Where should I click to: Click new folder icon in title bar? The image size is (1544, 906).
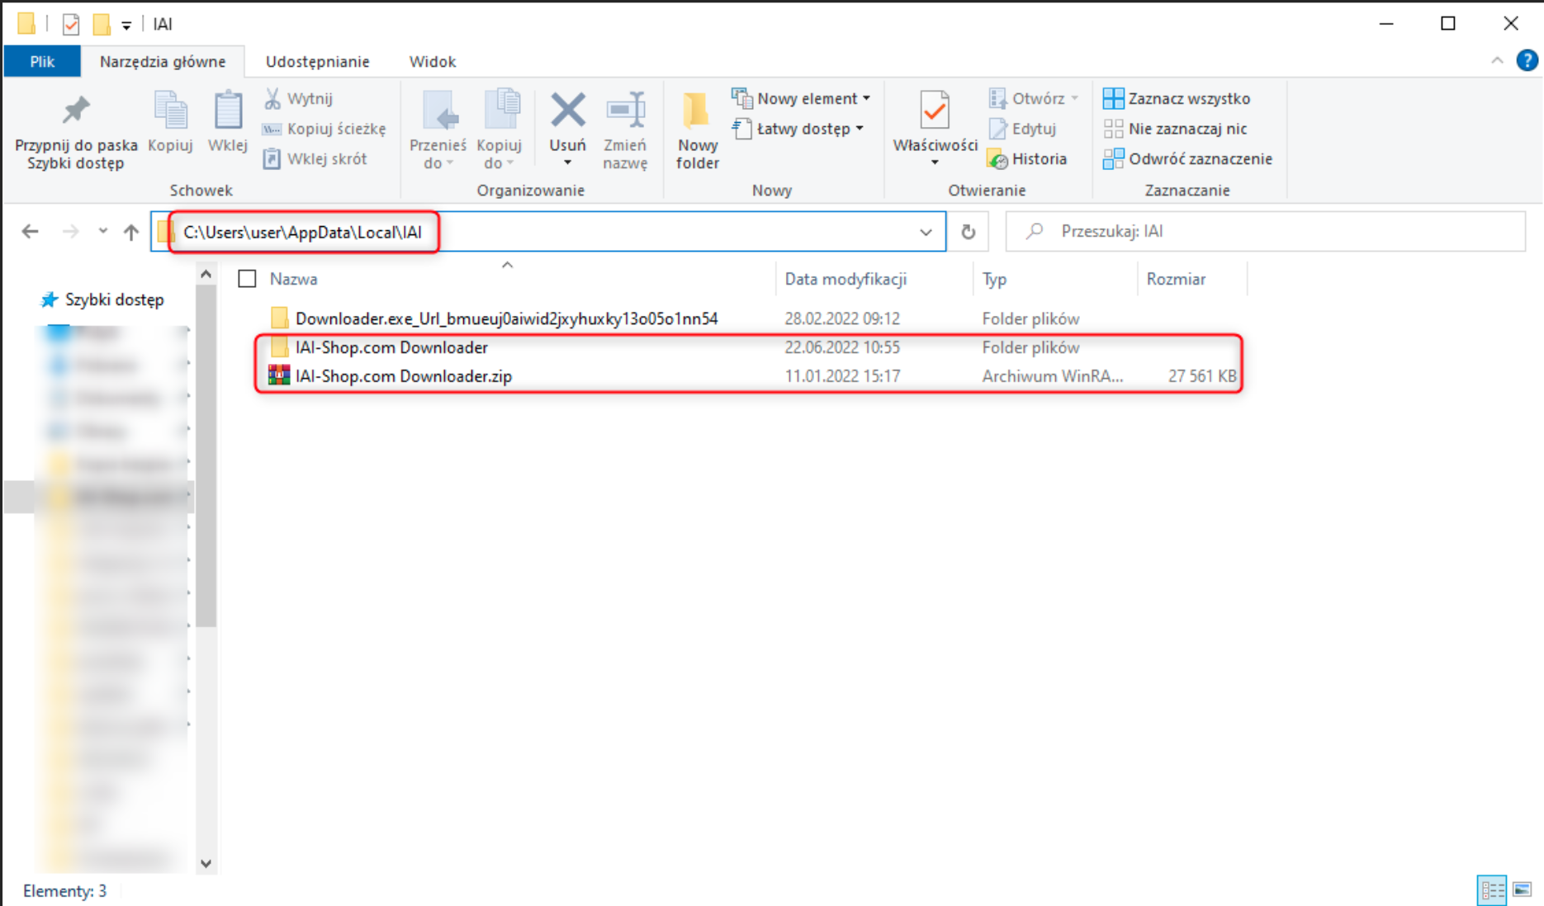[x=101, y=24]
